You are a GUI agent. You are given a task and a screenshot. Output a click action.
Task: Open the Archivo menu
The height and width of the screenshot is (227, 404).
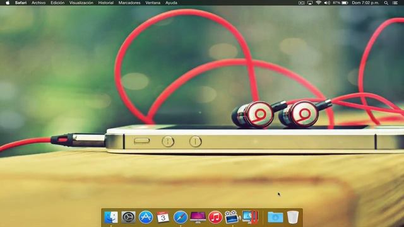coord(39,3)
